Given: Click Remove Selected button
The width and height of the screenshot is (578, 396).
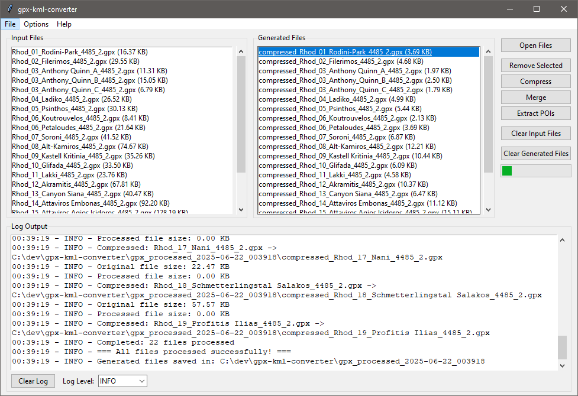Looking at the screenshot, I should pyautogui.click(x=535, y=65).
